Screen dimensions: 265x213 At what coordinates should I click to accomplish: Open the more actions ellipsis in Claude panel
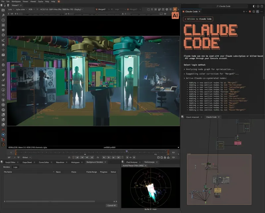click(262, 11)
